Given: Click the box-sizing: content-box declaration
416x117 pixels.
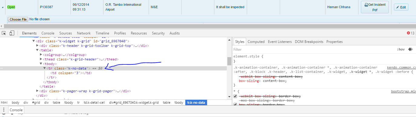Looking at the screenshot, I should coord(263,81).
